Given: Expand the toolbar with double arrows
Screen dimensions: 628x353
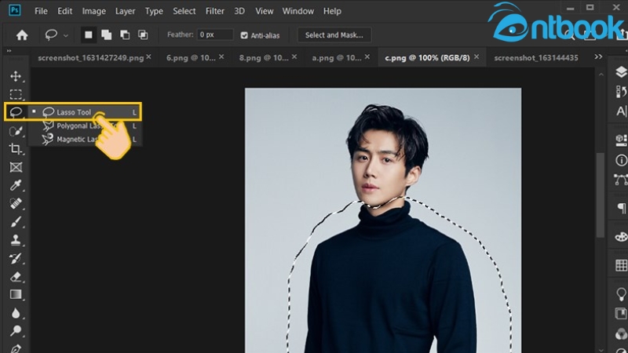Looking at the screenshot, I should click(x=9, y=51).
